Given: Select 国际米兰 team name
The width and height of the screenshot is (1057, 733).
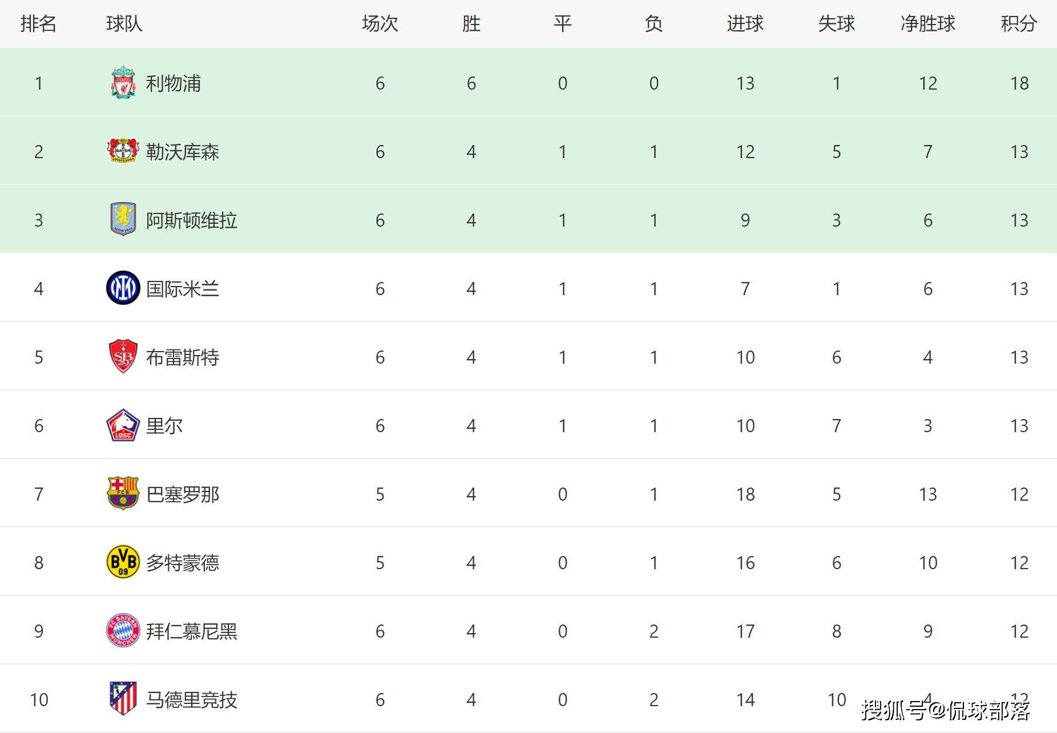Looking at the screenshot, I should coord(183,289).
